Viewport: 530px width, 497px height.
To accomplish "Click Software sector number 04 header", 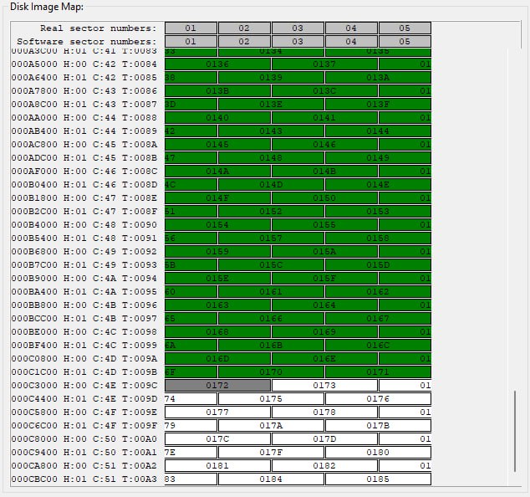I will [x=351, y=42].
